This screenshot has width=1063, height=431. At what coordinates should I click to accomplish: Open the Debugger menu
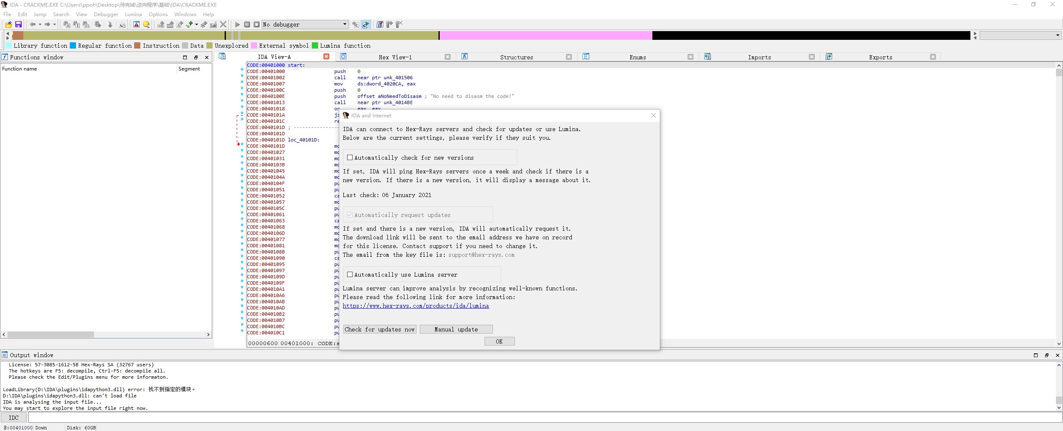tap(106, 14)
